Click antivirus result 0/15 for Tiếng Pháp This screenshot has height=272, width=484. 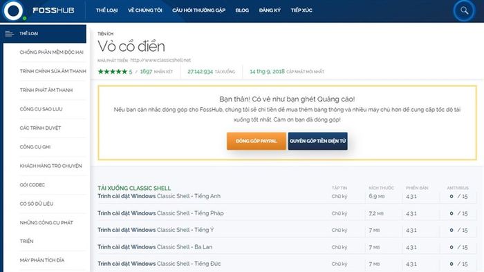coord(458,213)
